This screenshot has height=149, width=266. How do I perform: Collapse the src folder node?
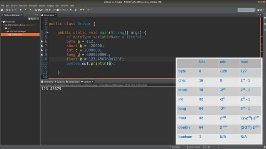click(x=4, y=28)
